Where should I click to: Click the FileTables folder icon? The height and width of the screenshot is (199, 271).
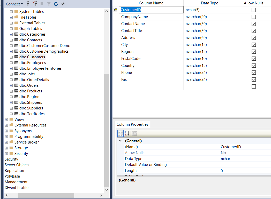16,17
